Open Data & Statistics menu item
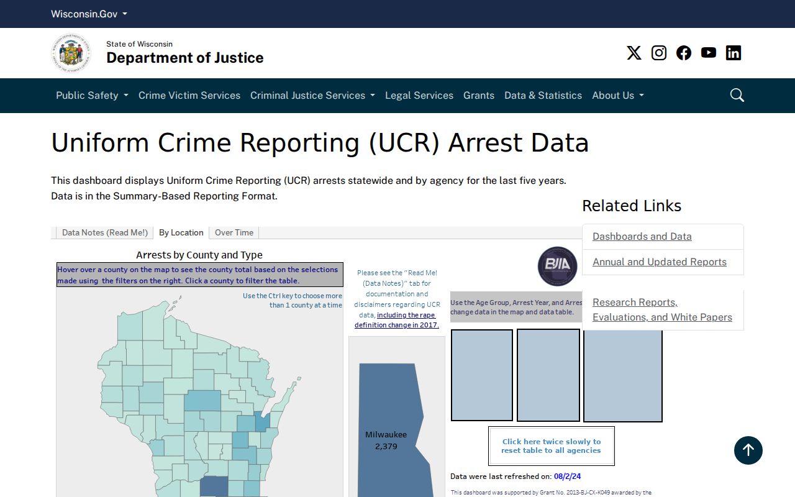This screenshot has height=497, width=795. [543, 95]
